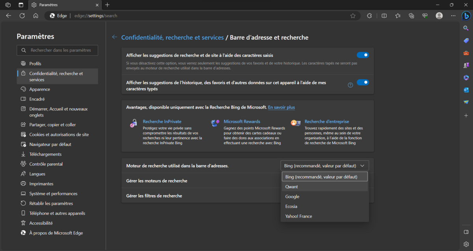Choose Qwant as search engine
473x251 pixels.
pyautogui.click(x=325, y=186)
